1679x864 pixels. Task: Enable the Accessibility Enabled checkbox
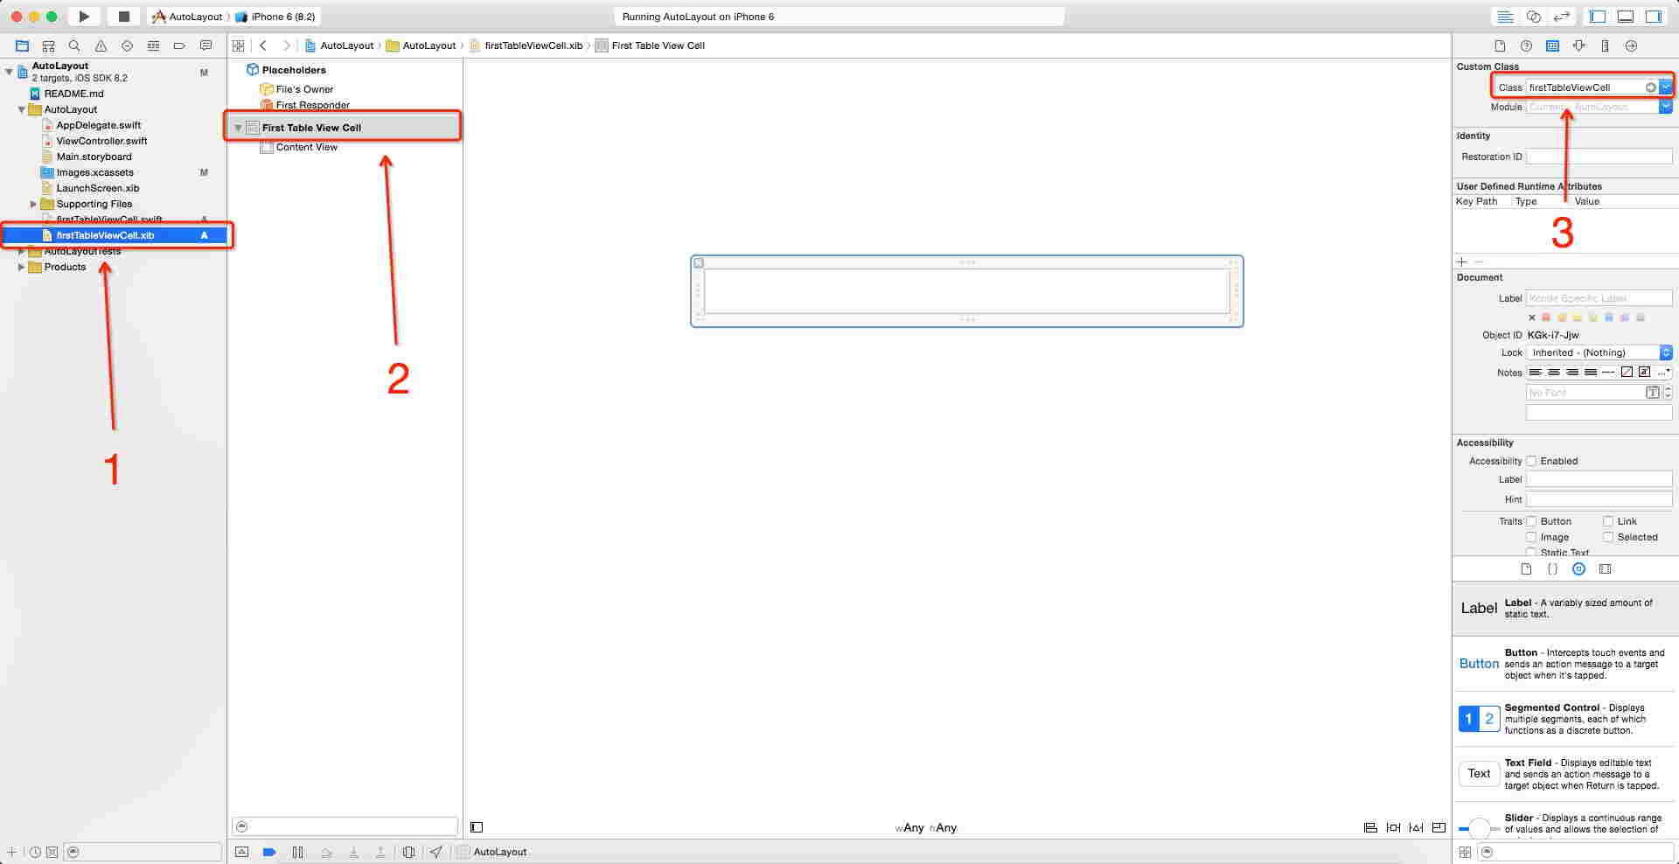coord(1531,461)
